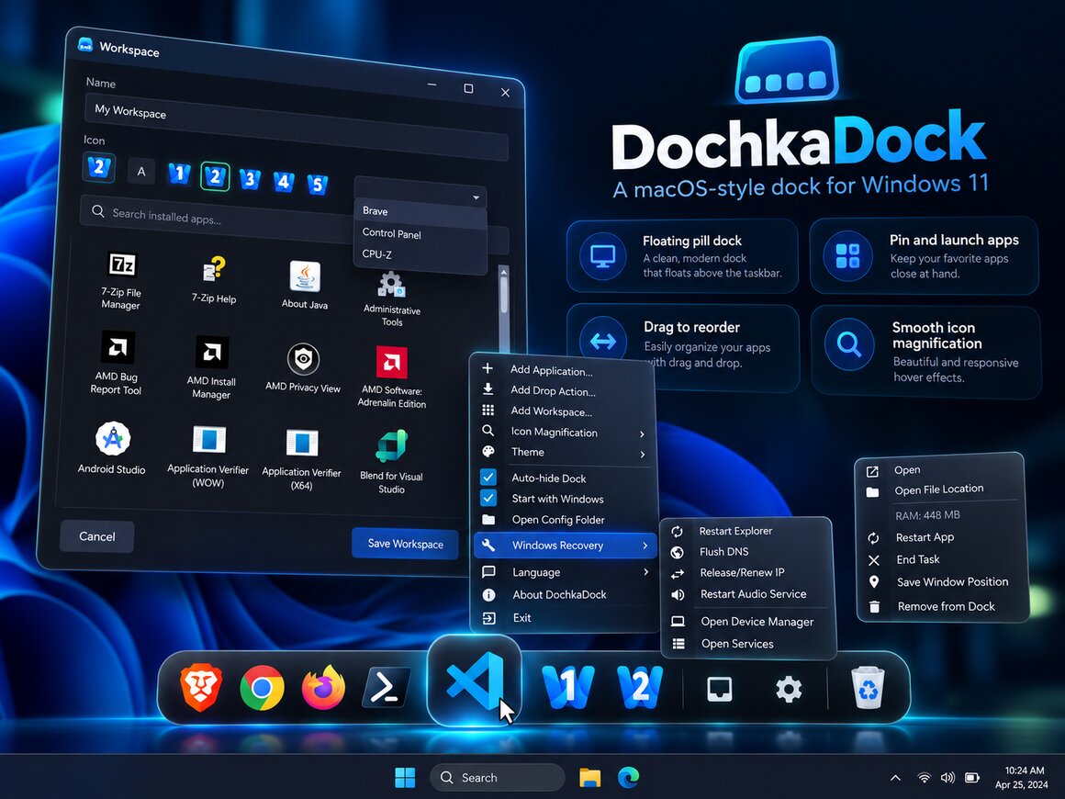
Task: Expand the Icon Magnification submenu
Action: coord(564,433)
